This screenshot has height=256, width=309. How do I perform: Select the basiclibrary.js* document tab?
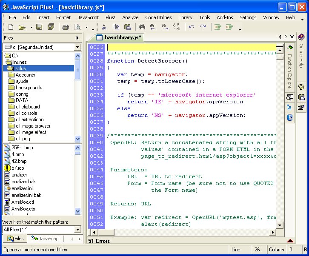pyautogui.click(x=119, y=37)
